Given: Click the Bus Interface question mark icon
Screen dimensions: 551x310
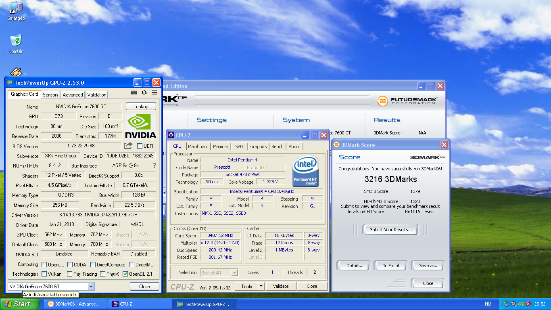Looking at the screenshot, I should tap(154, 165).
